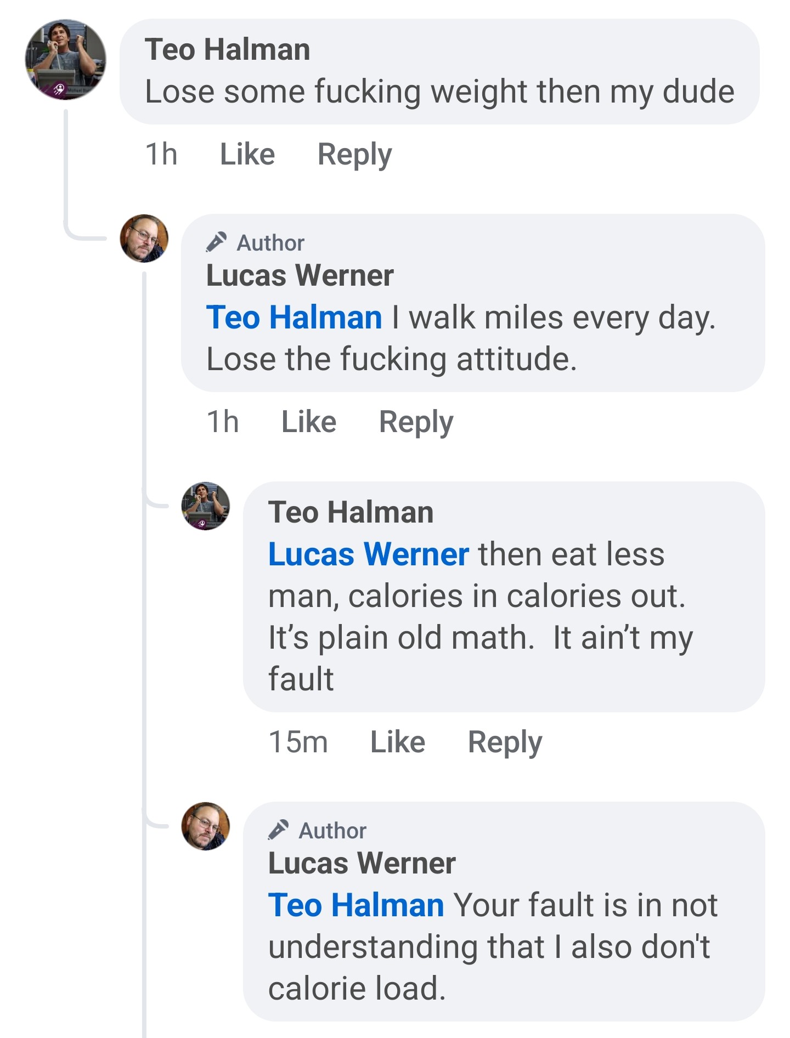Like the 'calories in calories out' comment
The image size is (790, 1038).
(x=398, y=742)
